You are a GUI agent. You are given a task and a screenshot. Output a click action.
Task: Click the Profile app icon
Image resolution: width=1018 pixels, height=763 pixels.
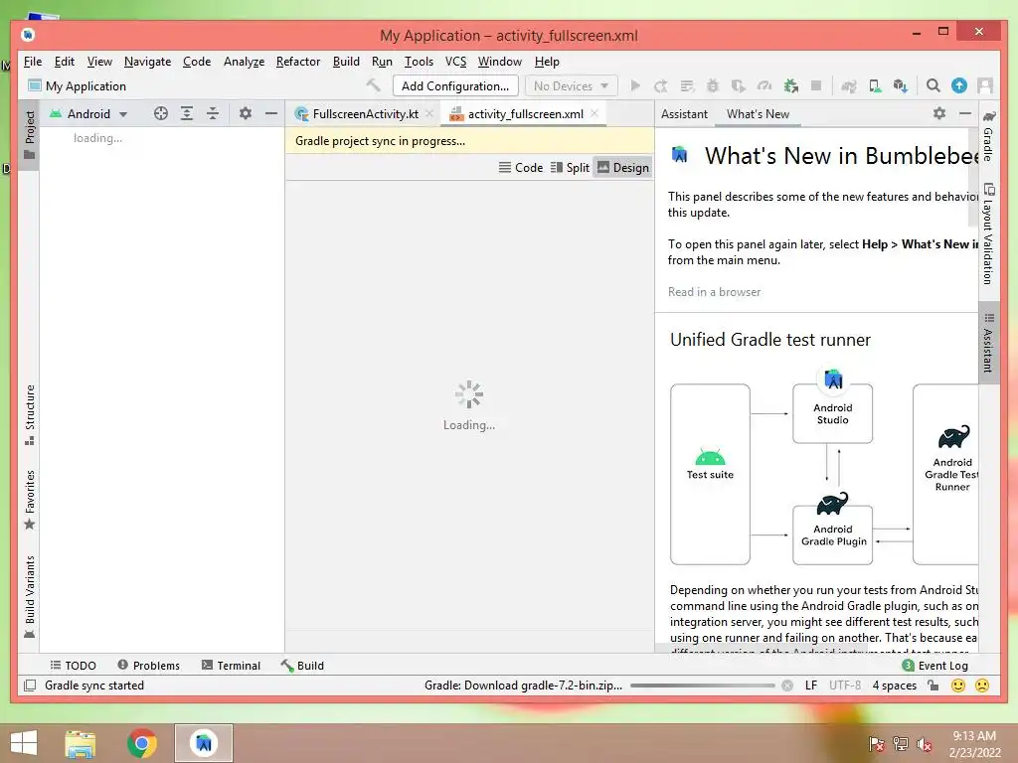point(764,85)
